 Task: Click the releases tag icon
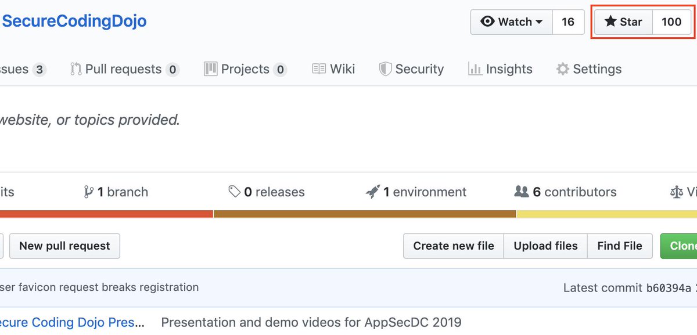click(x=235, y=192)
